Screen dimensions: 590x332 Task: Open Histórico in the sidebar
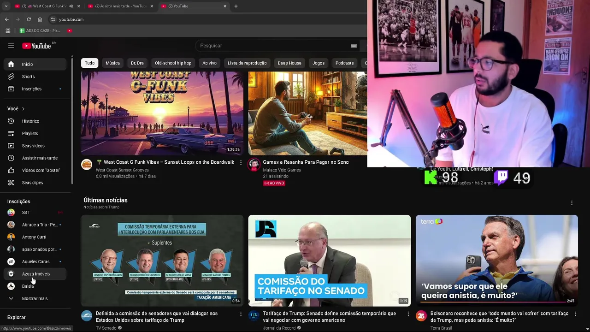click(x=35, y=121)
